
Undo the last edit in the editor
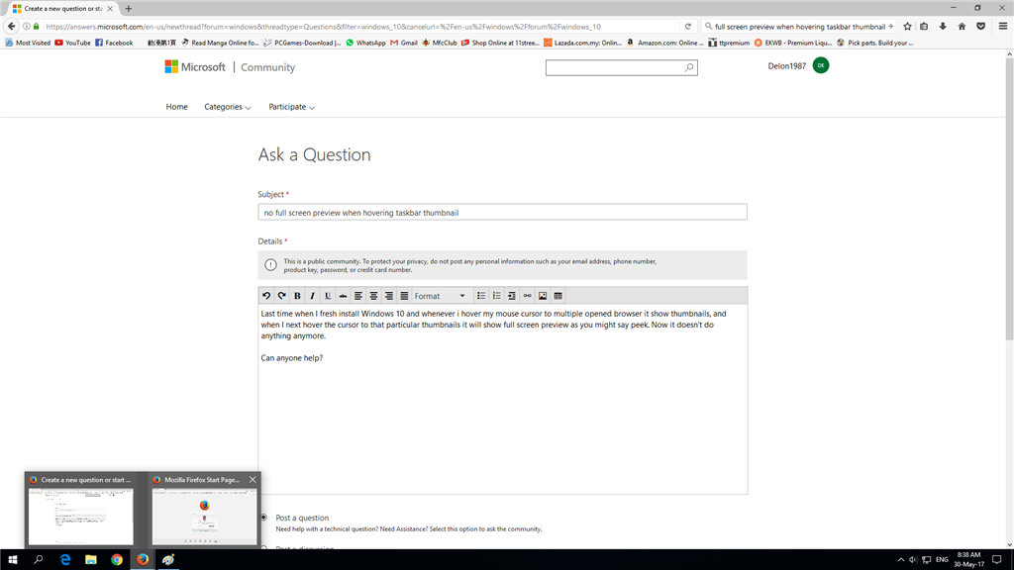(266, 296)
